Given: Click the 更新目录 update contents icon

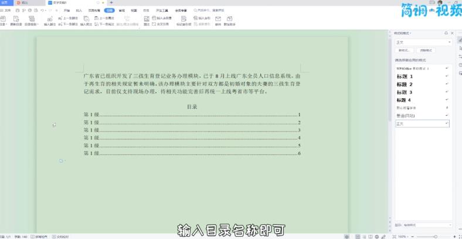Looking at the screenshot, I should (15, 19).
